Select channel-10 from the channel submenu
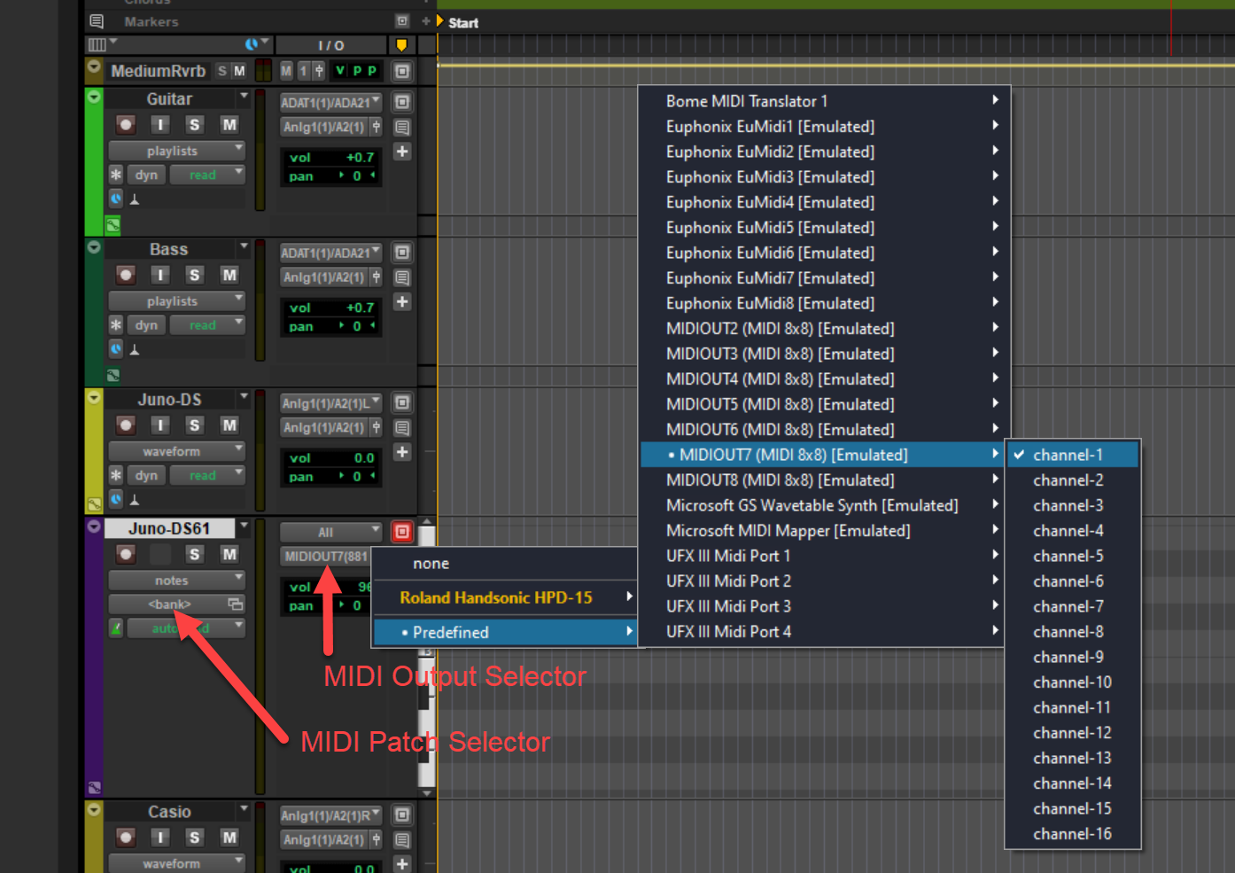 click(x=1072, y=682)
